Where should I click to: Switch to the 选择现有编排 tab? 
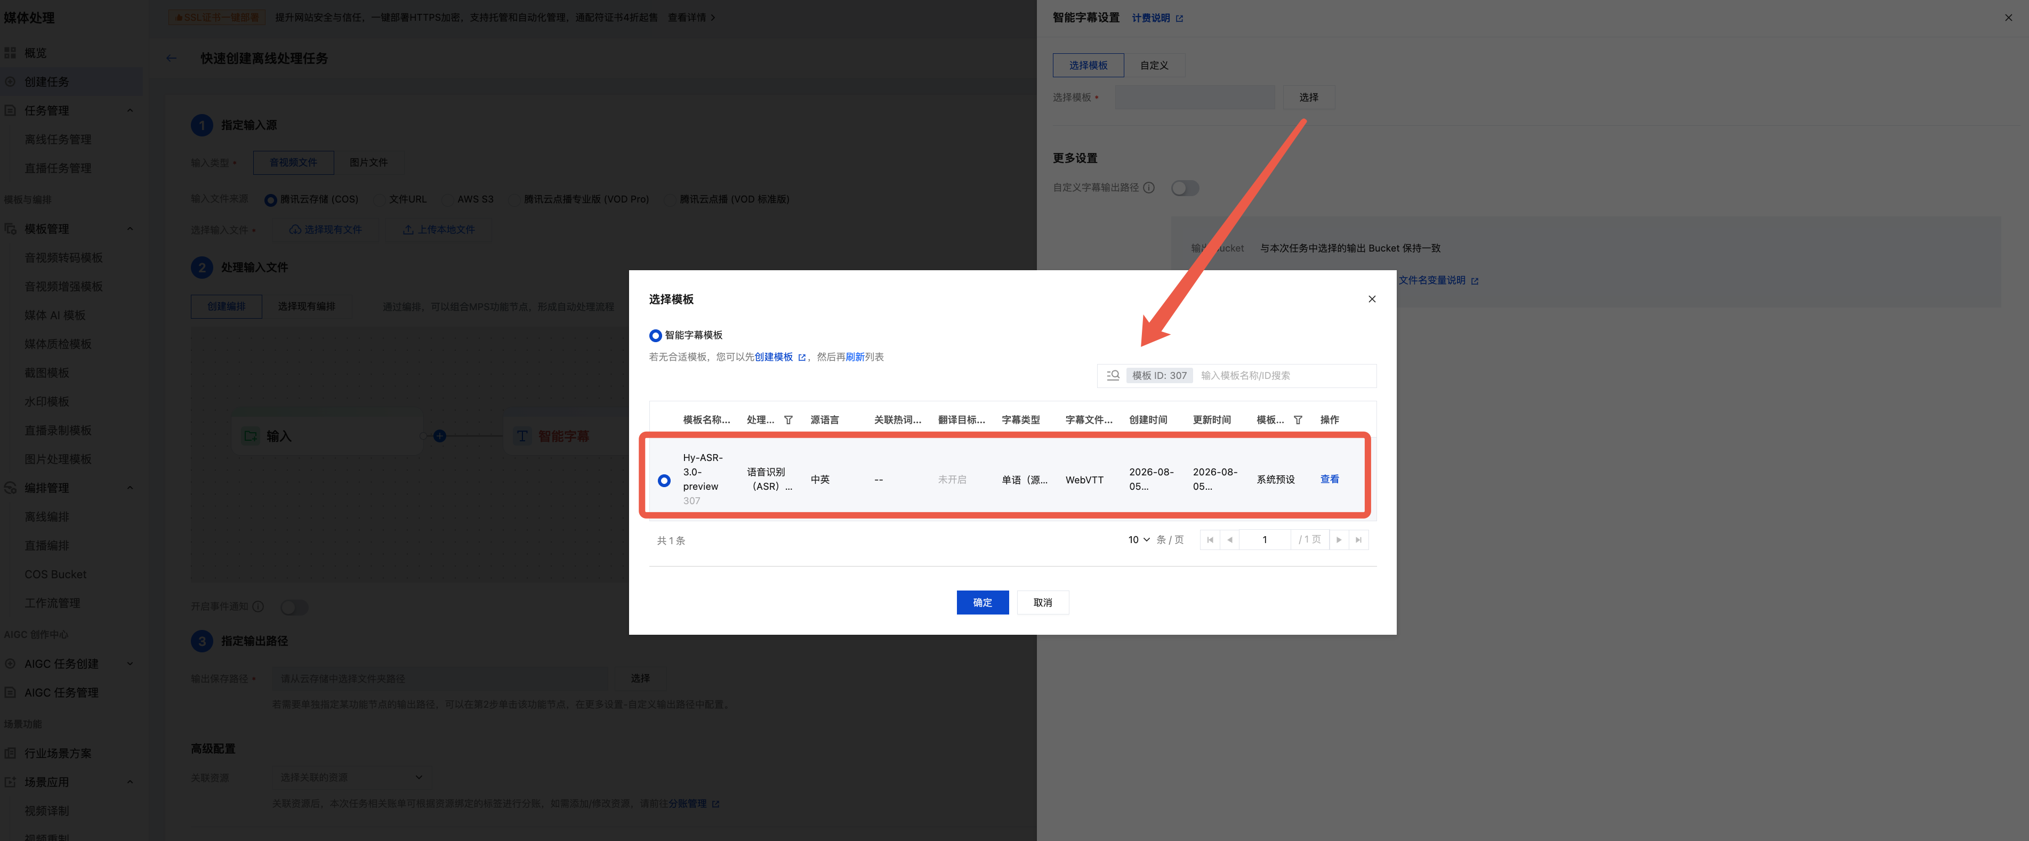tap(307, 306)
